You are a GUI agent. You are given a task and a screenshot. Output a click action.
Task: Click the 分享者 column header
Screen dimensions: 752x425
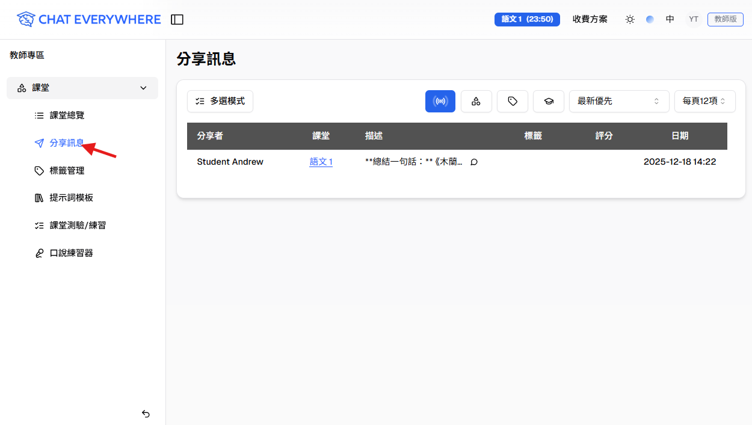(x=210, y=136)
